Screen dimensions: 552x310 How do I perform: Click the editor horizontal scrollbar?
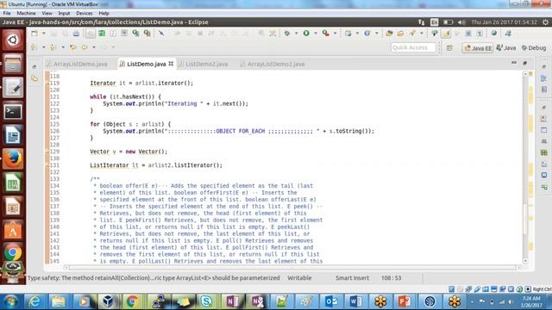coord(292,268)
